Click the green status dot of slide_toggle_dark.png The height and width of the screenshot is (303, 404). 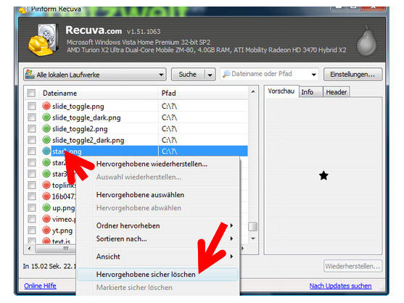[x=46, y=117]
